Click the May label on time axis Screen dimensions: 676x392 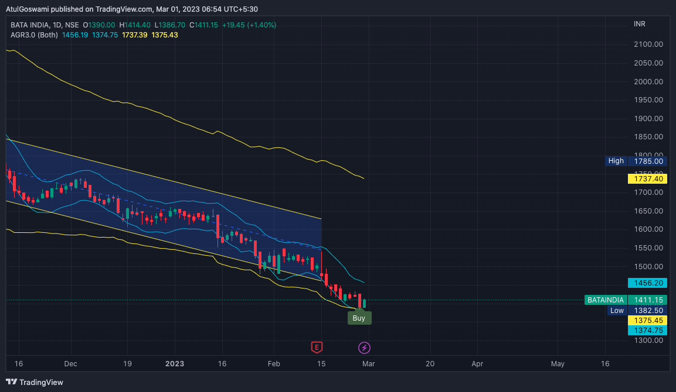[558, 363]
